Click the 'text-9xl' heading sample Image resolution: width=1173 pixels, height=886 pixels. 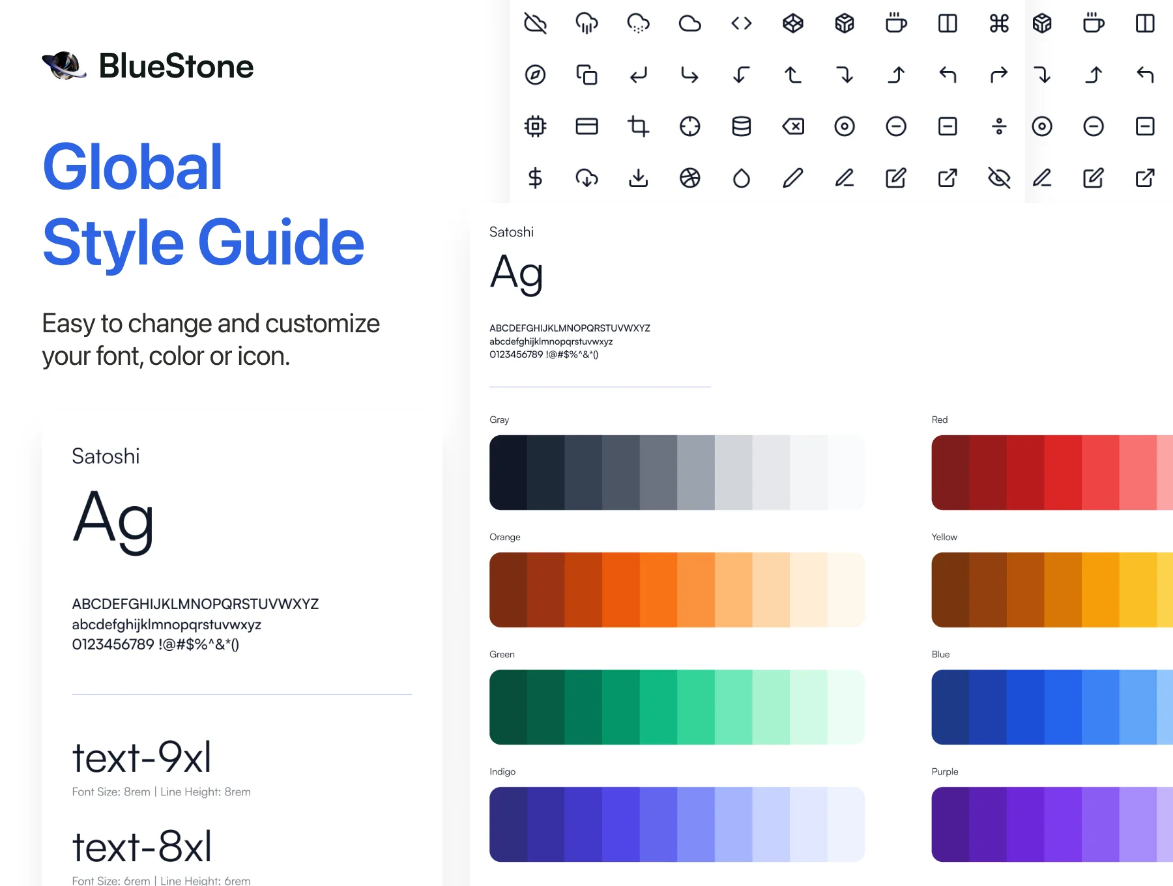[142, 757]
